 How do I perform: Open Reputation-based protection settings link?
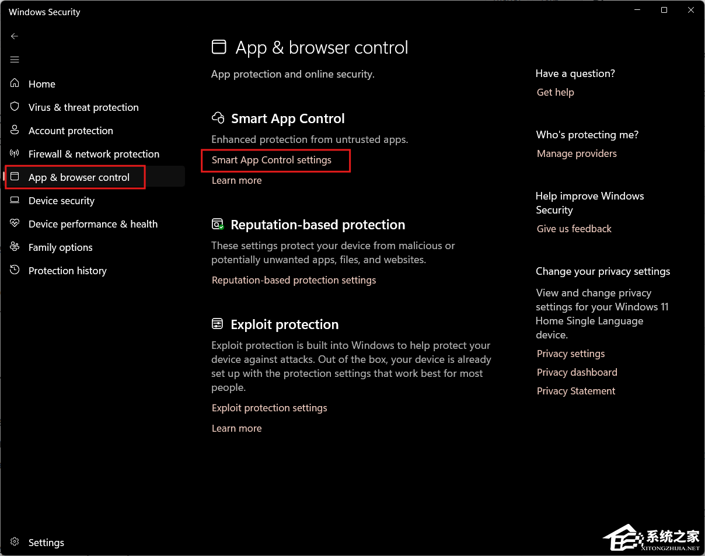tap(294, 280)
